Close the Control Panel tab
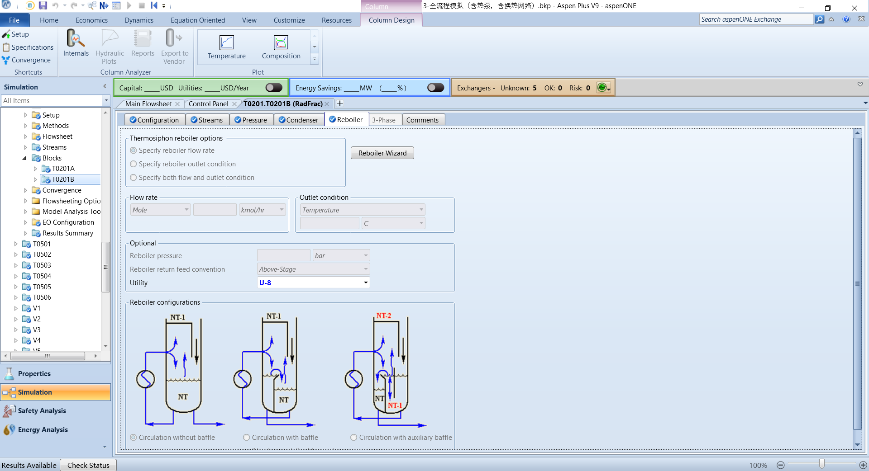The height and width of the screenshot is (471, 869). (x=234, y=104)
